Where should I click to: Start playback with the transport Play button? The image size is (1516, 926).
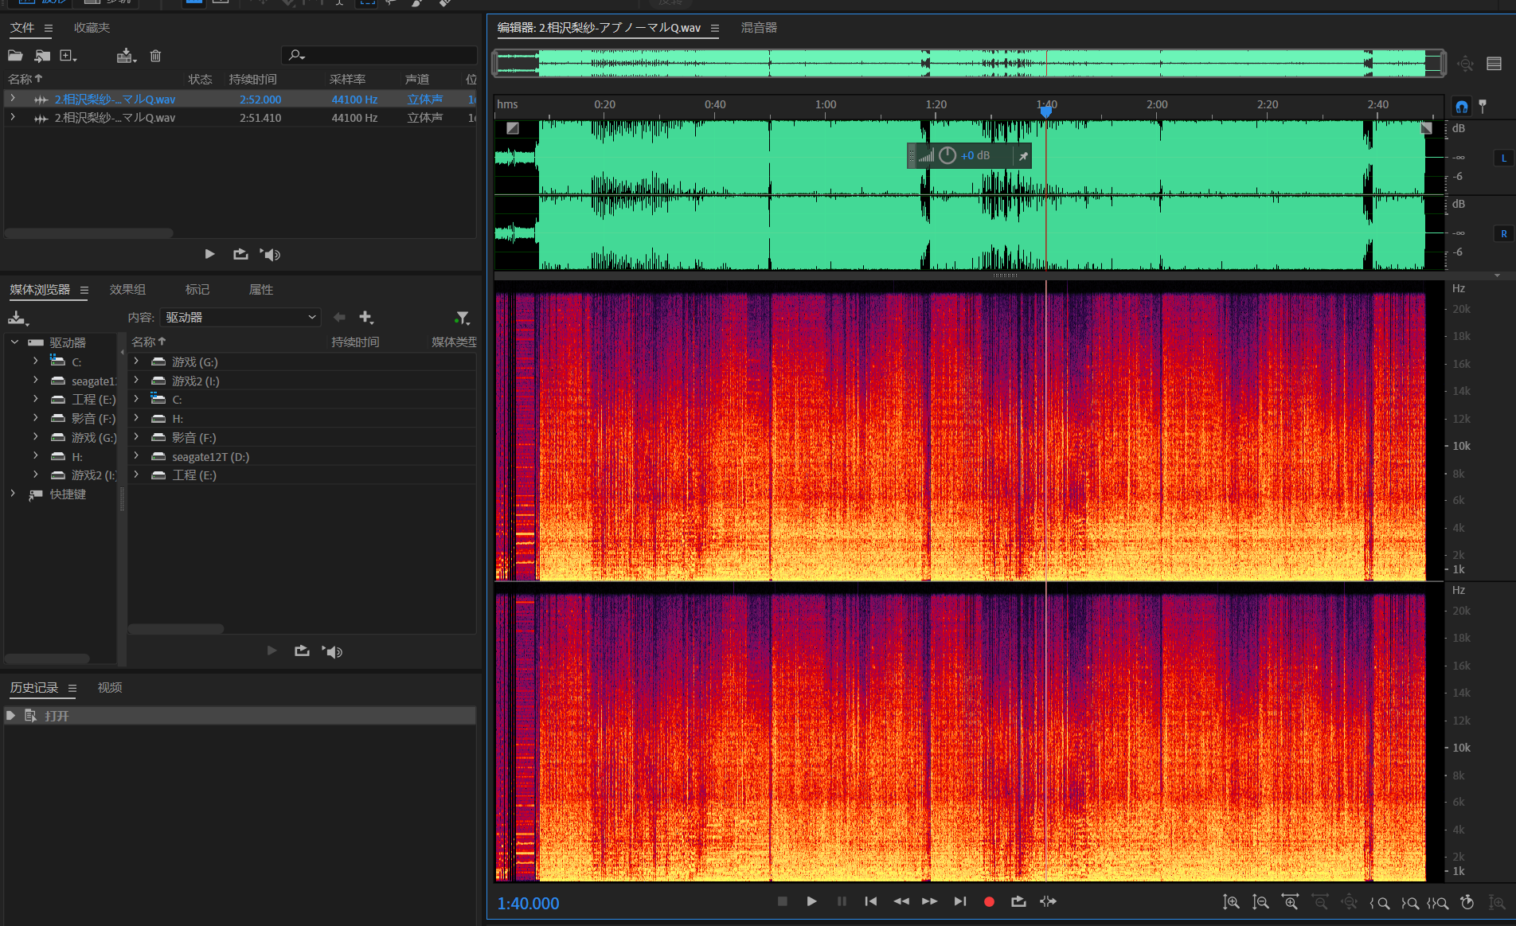[811, 901]
